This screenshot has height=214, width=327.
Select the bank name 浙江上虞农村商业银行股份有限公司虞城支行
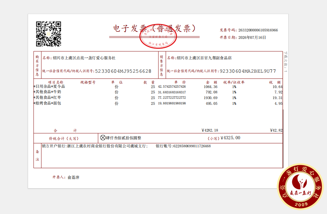coord(107,146)
